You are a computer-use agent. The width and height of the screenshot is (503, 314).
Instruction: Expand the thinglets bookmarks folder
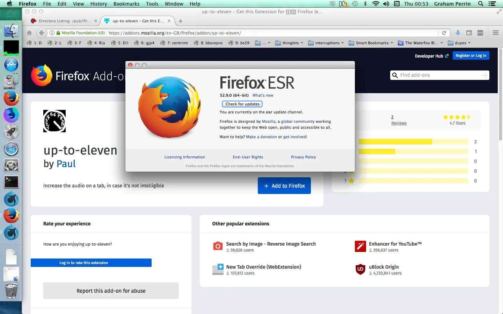tap(290, 43)
